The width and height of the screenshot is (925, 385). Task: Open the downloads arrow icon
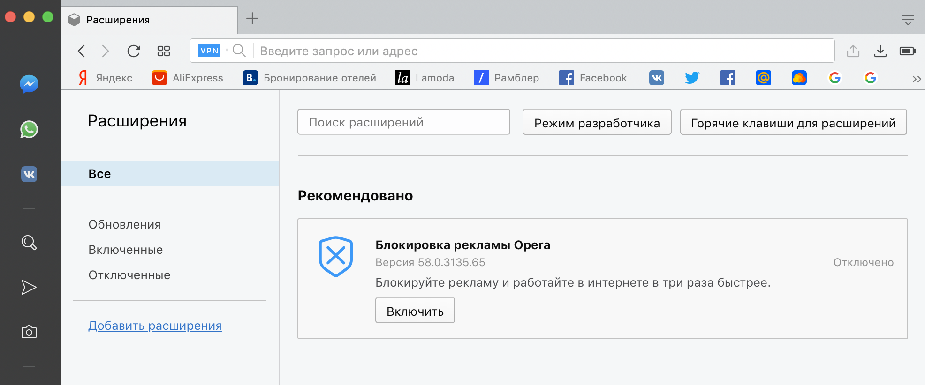(880, 51)
